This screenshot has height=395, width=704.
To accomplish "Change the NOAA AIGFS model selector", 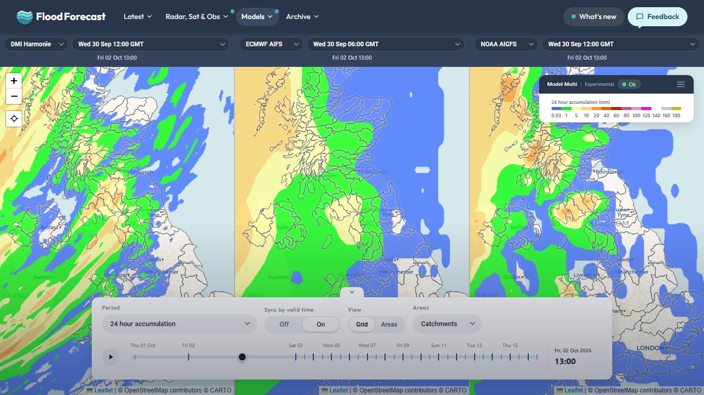I will coord(506,44).
